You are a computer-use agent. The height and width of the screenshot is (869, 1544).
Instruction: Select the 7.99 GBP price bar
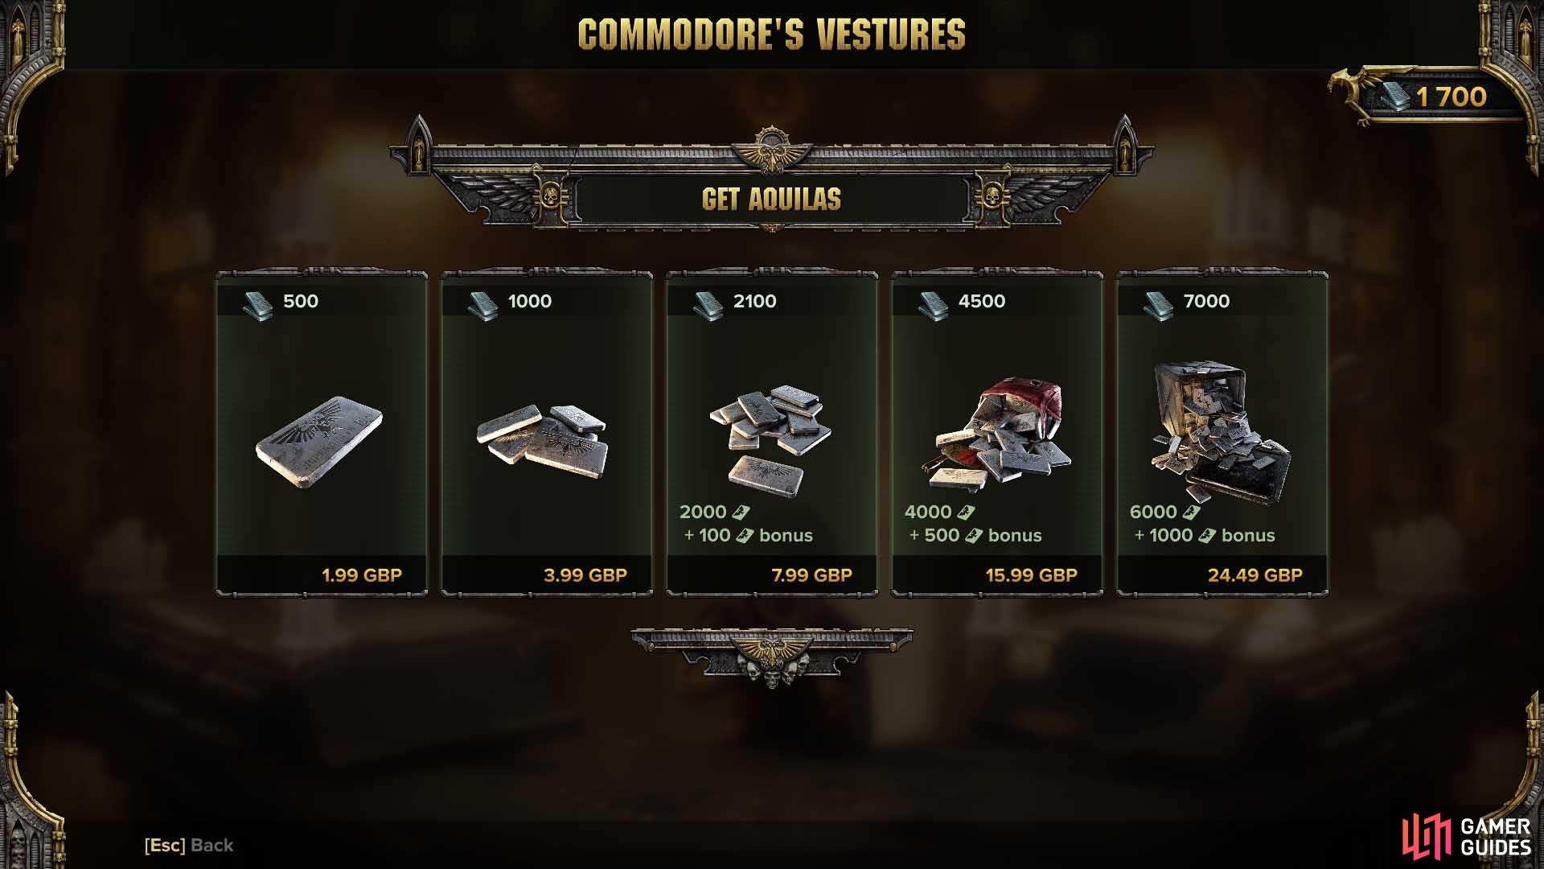772,575
